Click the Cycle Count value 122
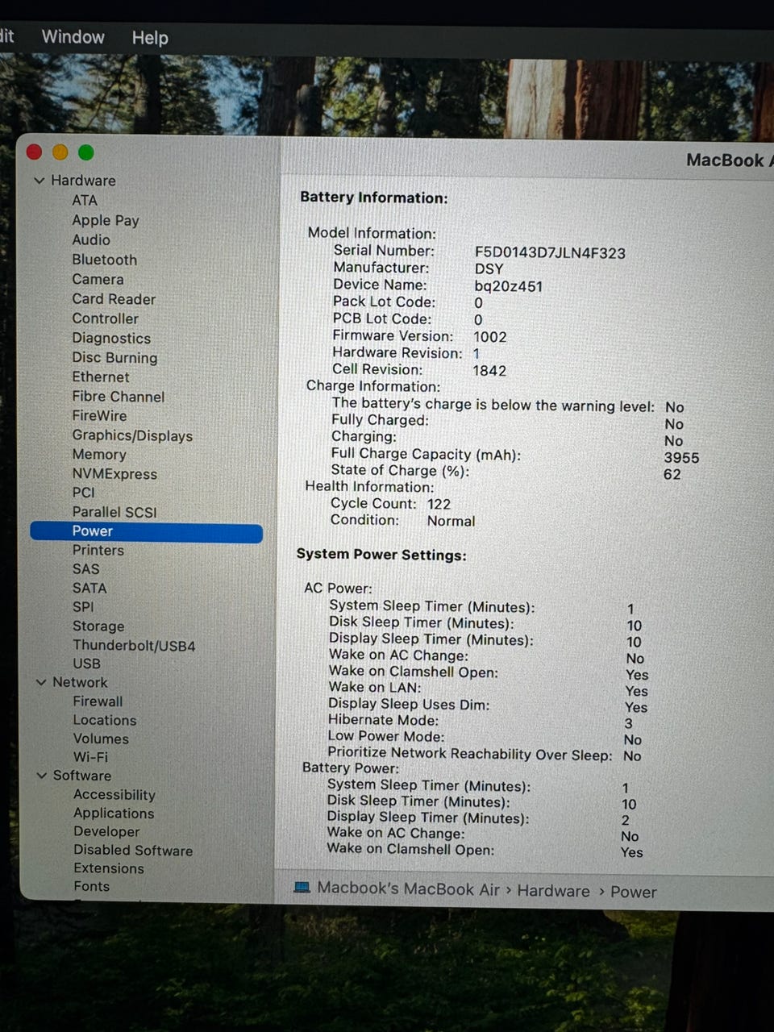 pos(439,504)
